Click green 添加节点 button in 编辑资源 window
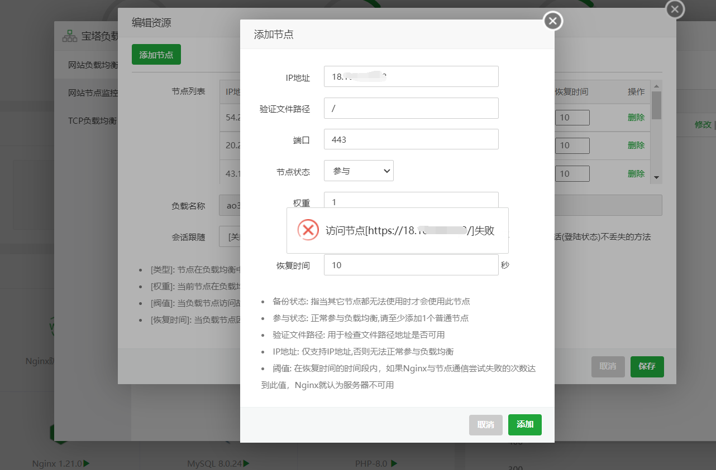Viewport: 716px width, 470px height. pos(156,55)
